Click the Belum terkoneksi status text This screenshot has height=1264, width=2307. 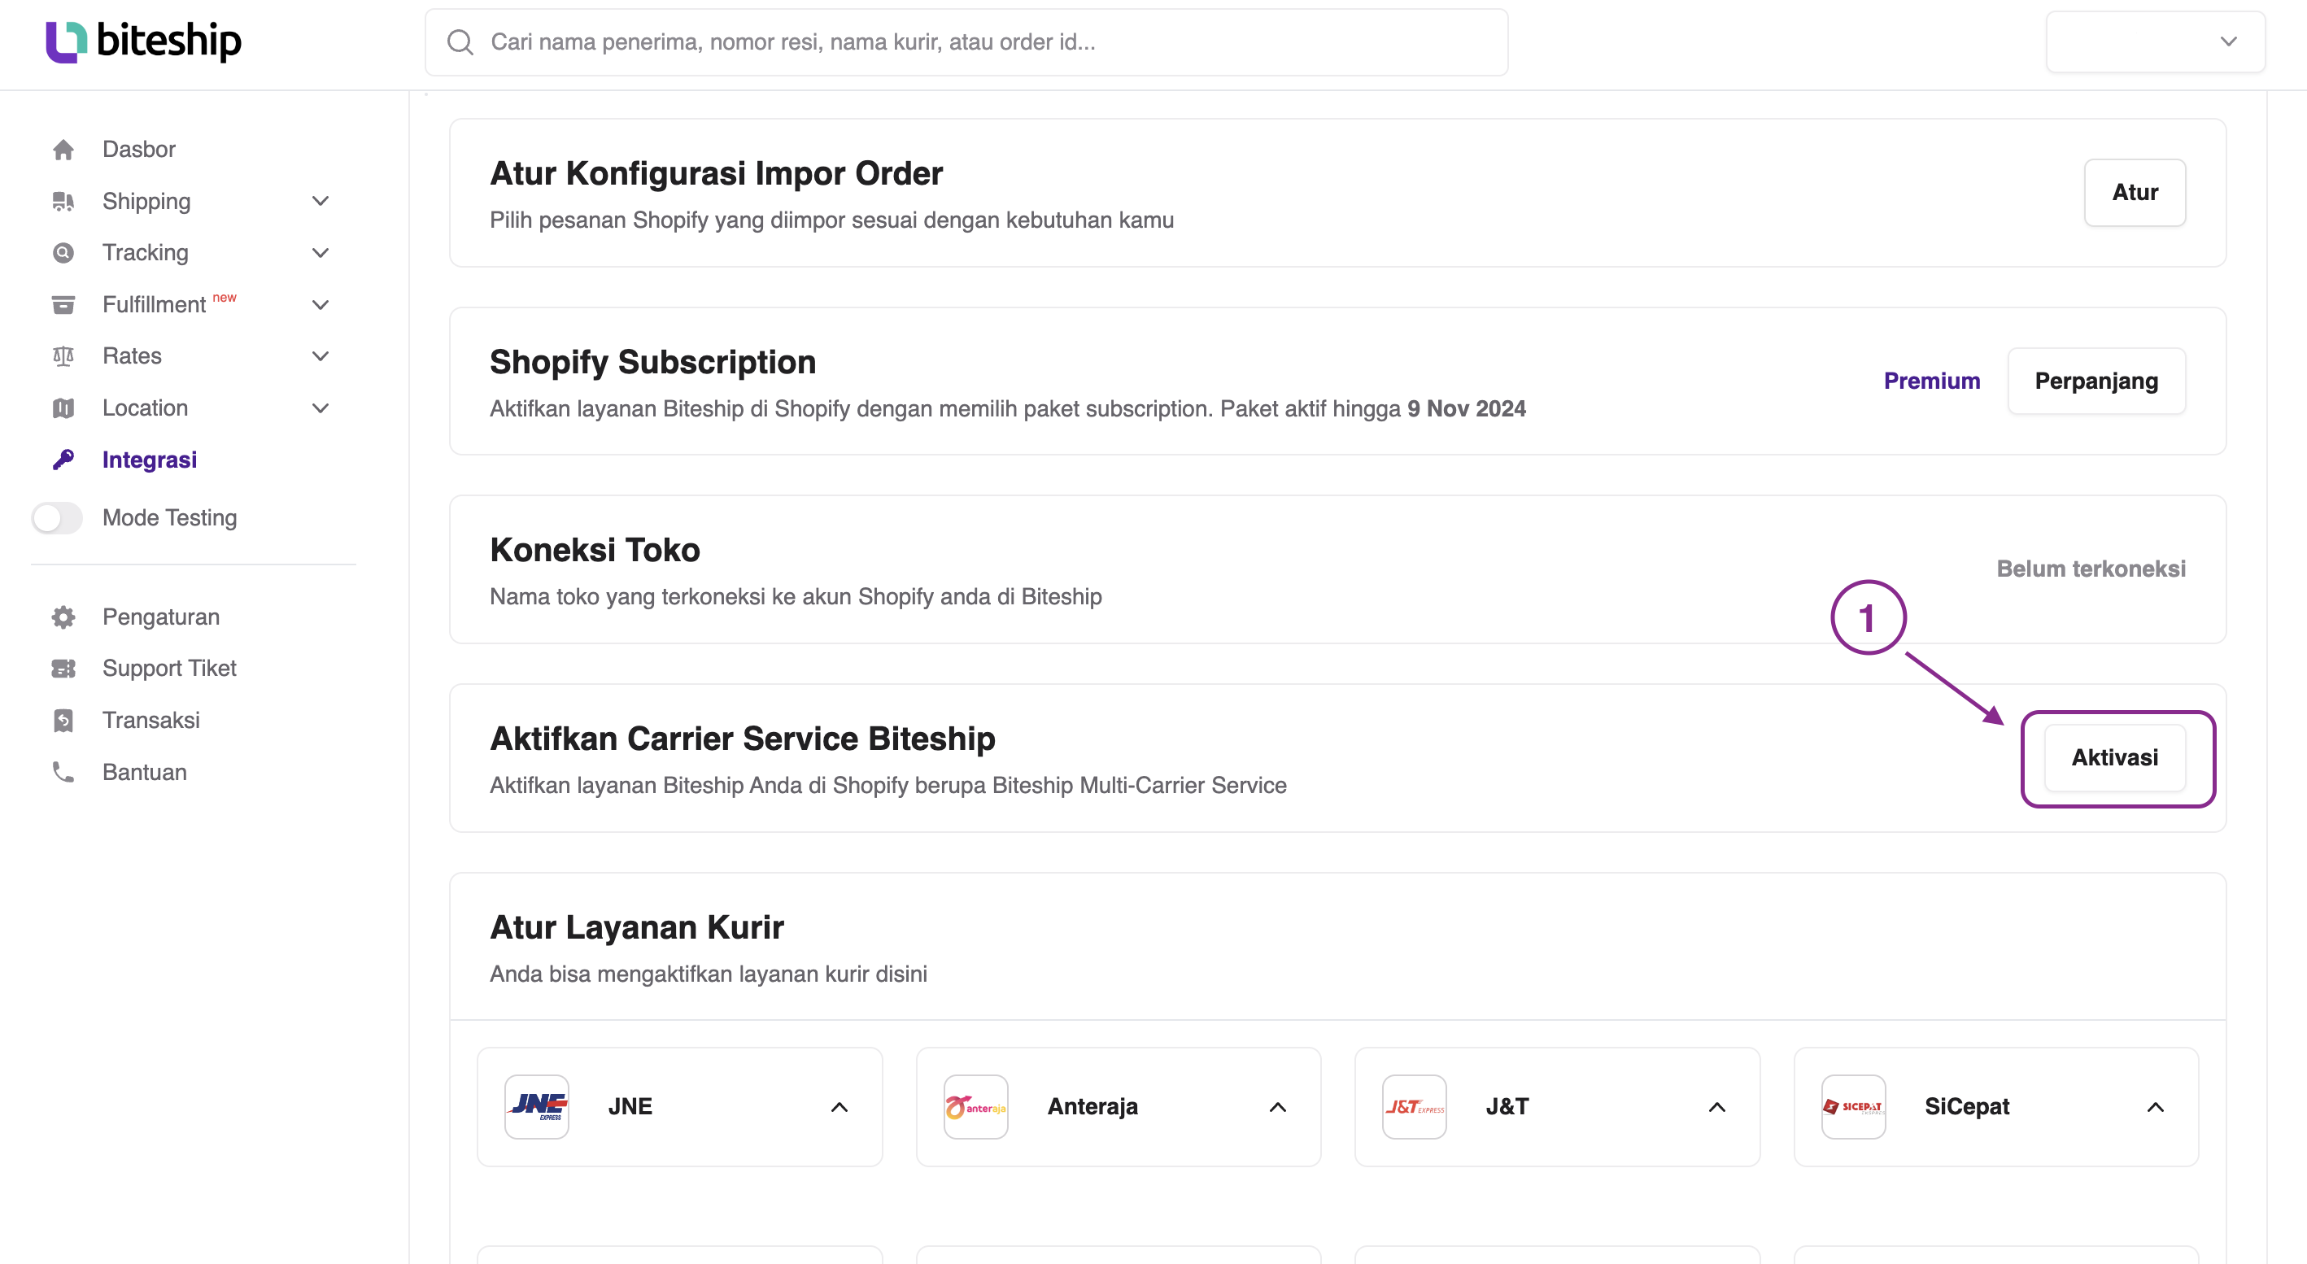click(x=2091, y=569)
